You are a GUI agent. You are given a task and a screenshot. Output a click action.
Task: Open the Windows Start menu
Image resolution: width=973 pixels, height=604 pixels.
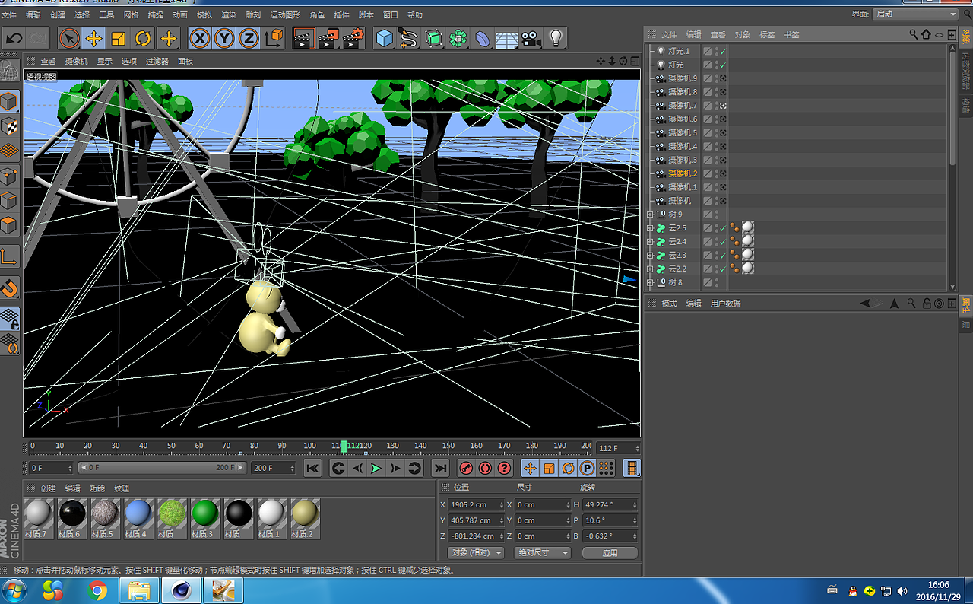14,590
